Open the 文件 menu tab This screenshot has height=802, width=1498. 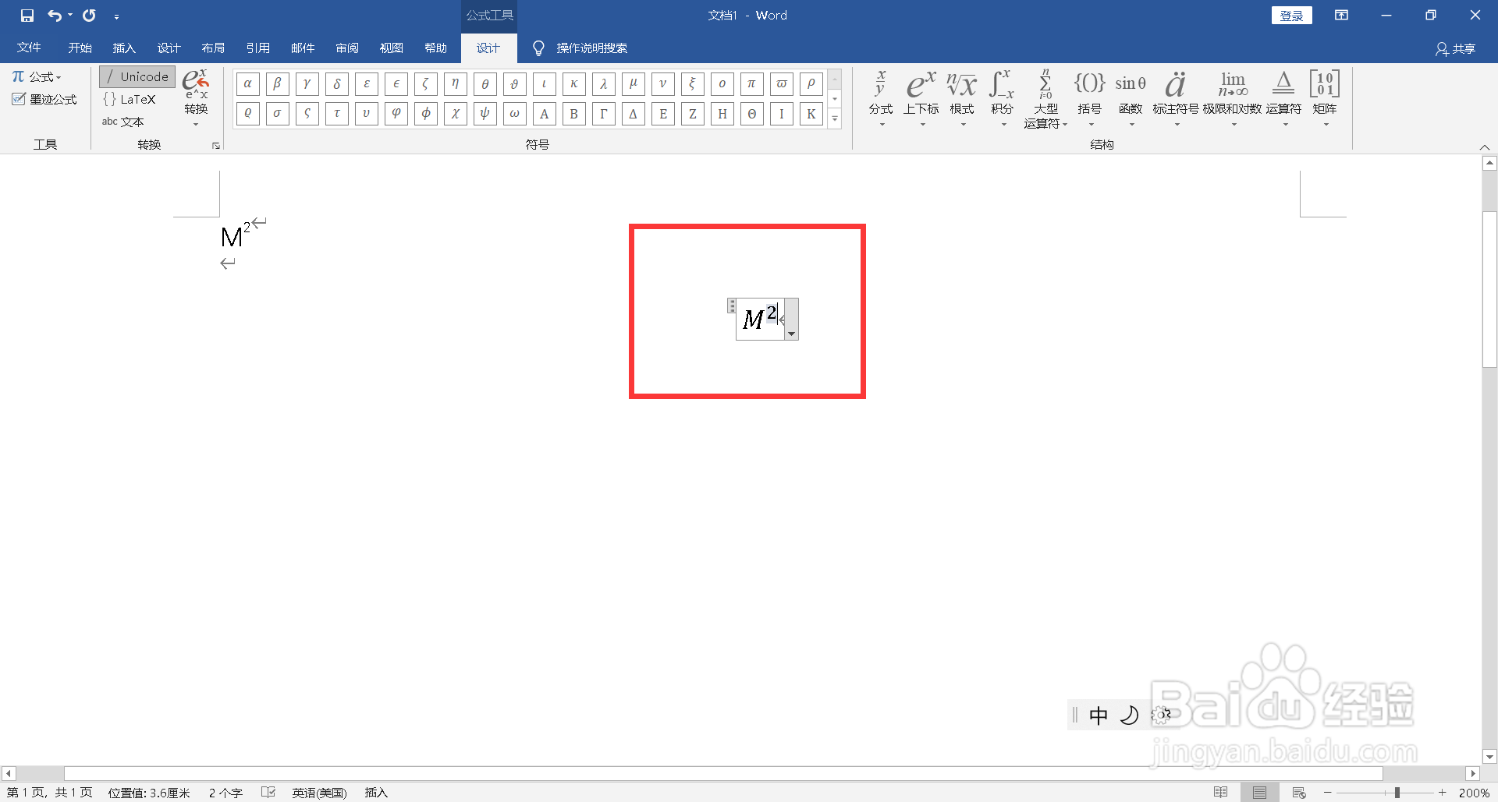(x=29, y=48)
